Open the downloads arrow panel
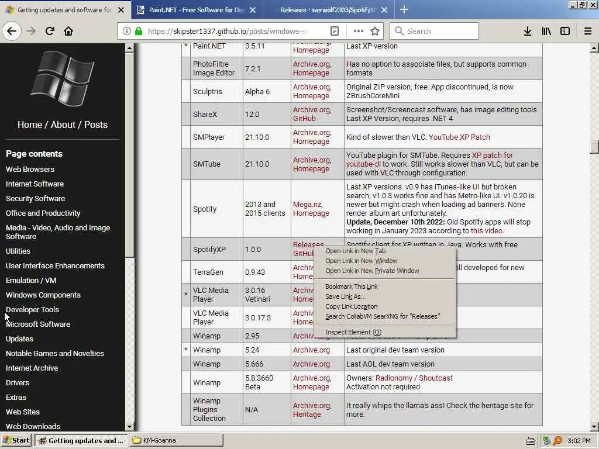The image size is (599, 449). pyautogui.click(x=528, y=31)
